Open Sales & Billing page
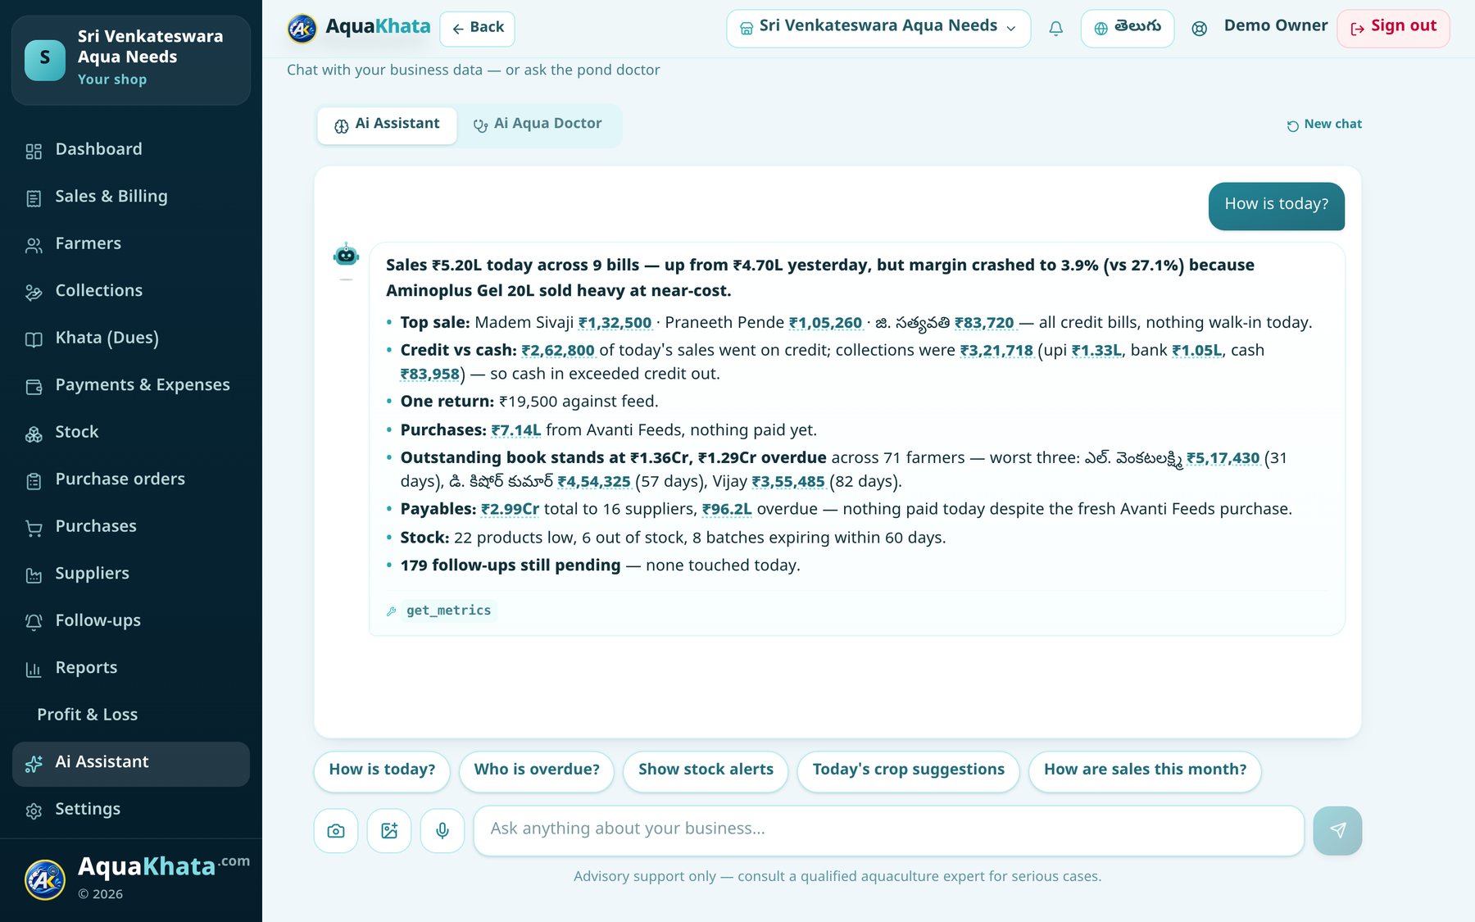The image size is (1475, 922). click(131, 197)
